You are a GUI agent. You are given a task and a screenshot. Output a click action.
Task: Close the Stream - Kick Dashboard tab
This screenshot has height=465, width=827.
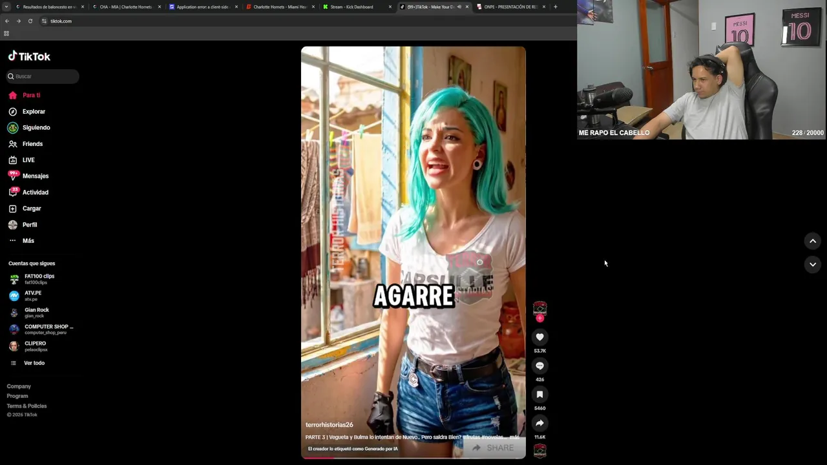point(390,6)
